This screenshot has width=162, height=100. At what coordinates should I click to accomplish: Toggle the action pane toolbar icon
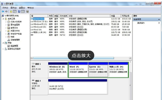(x=23, y=11)
